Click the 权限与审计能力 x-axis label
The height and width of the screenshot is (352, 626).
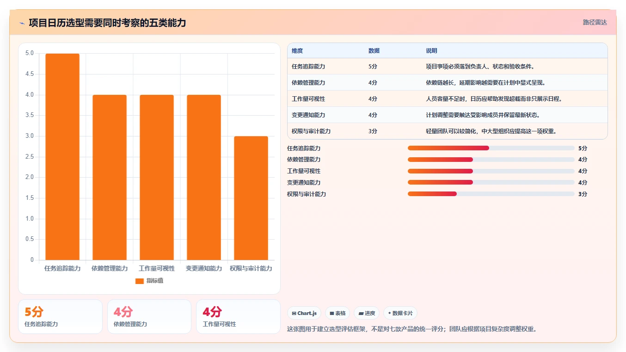(251, 268)
